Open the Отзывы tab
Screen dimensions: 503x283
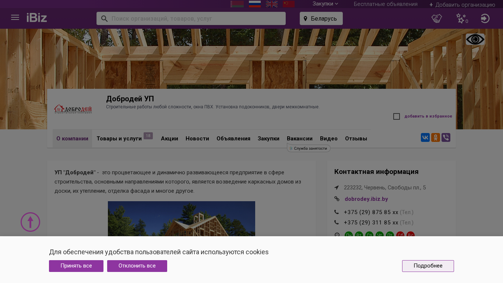[356, 139]
